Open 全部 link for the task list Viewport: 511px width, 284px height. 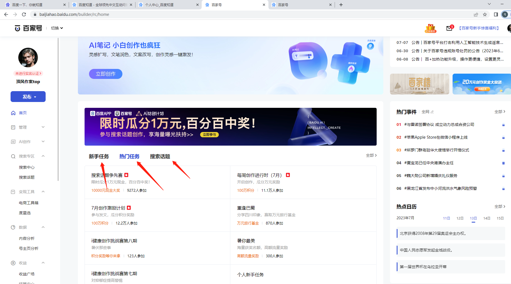click(x=371, y=155)
